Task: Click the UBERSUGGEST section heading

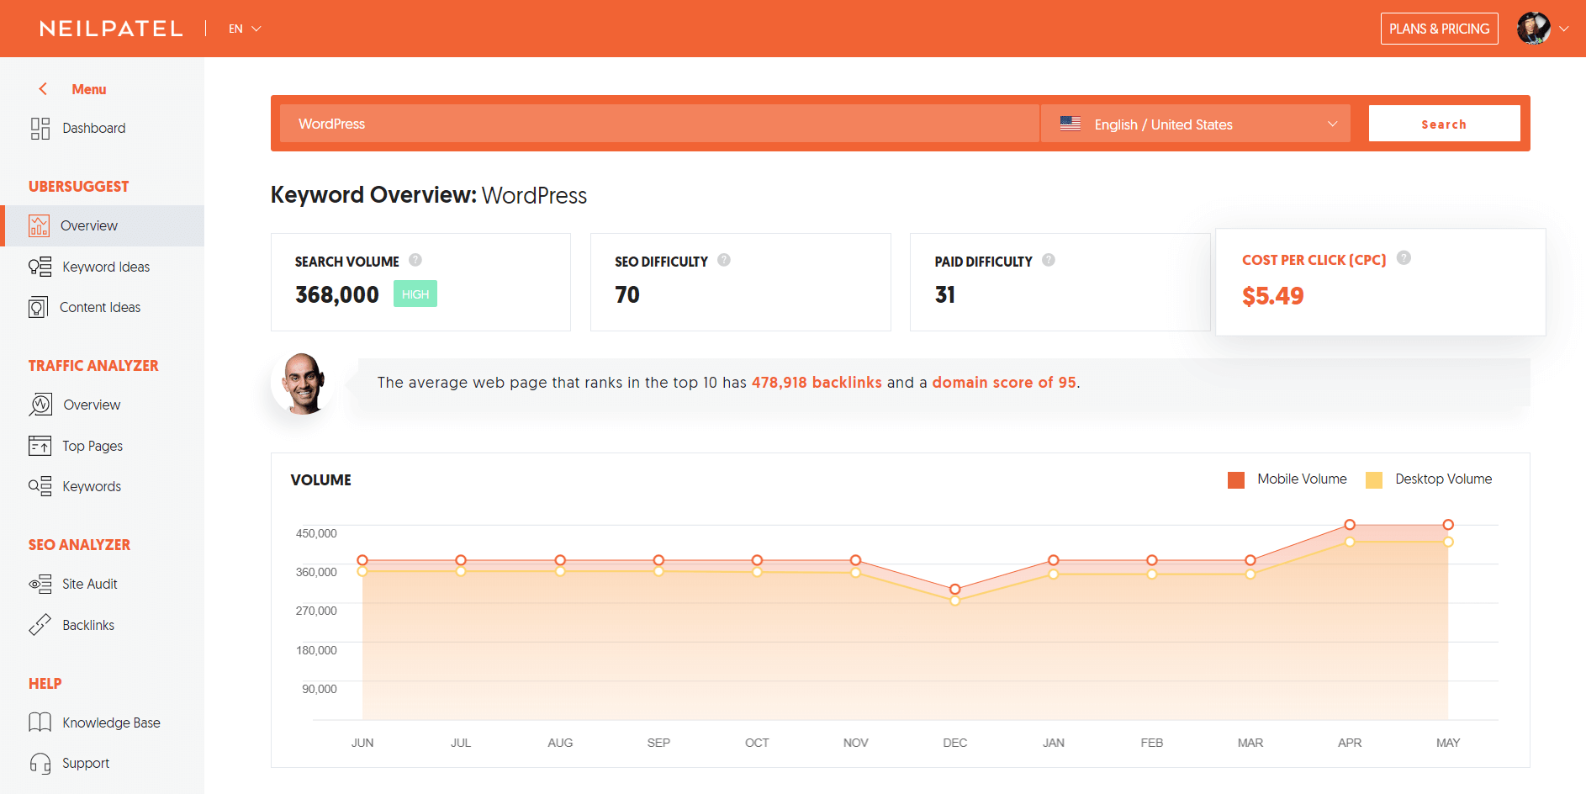Action: [79, 187]
